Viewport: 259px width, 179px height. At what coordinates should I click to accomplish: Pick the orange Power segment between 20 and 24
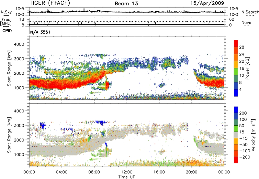tap(236, 58)
